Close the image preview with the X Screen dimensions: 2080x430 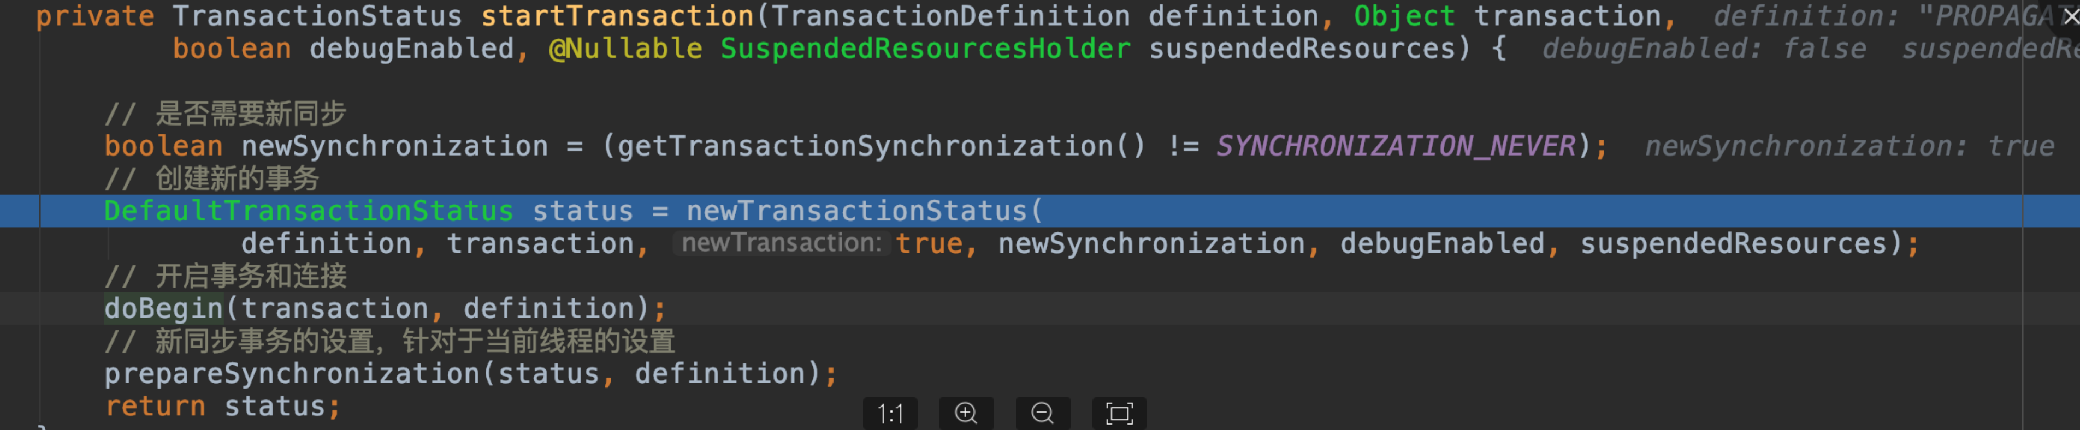click(x=2070, y=15)
